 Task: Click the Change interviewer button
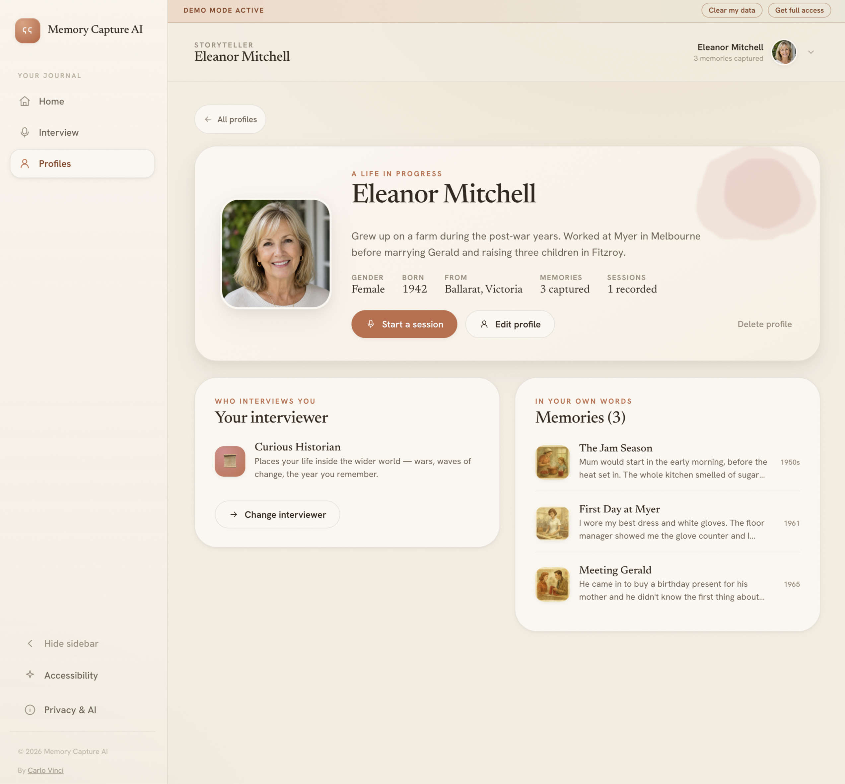pos(277,515)
